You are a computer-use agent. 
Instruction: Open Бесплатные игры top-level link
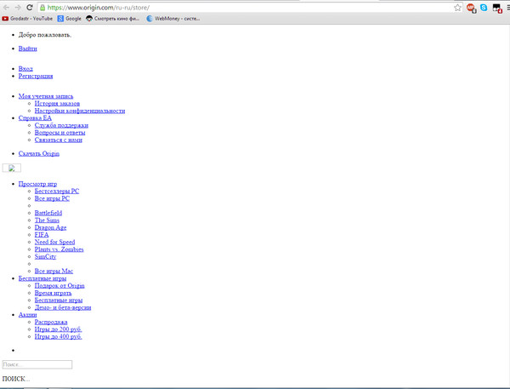(42, 278)
